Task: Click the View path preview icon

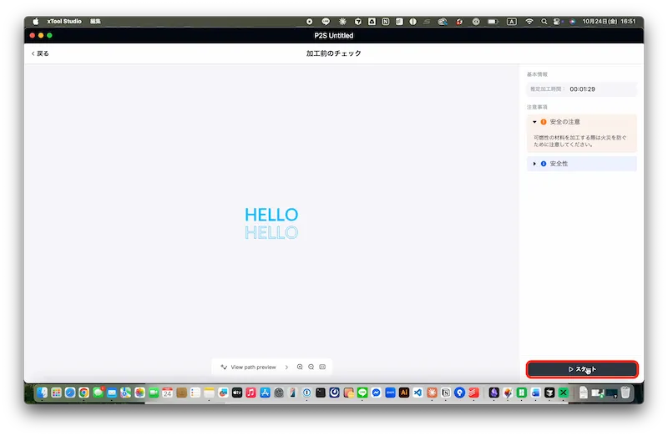Action: tap(224, 367)
